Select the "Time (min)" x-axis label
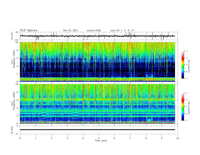200x155 pixels. (101, 141)
